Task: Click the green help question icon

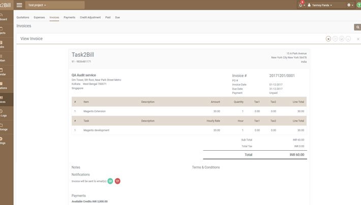Action: tap(358, 5)
